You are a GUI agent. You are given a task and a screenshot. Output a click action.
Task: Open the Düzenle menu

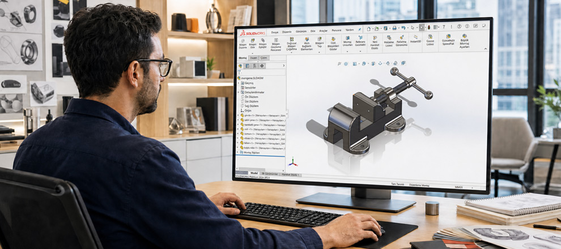point(287,32)
